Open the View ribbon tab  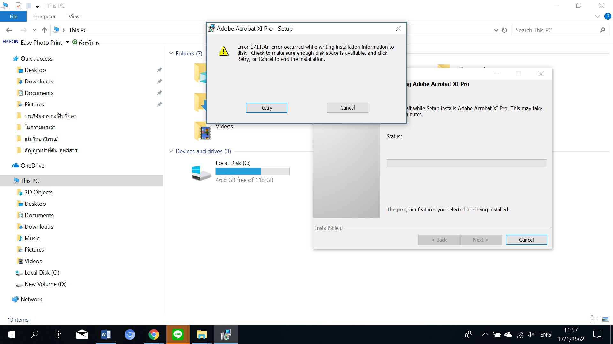pos(74,16)
